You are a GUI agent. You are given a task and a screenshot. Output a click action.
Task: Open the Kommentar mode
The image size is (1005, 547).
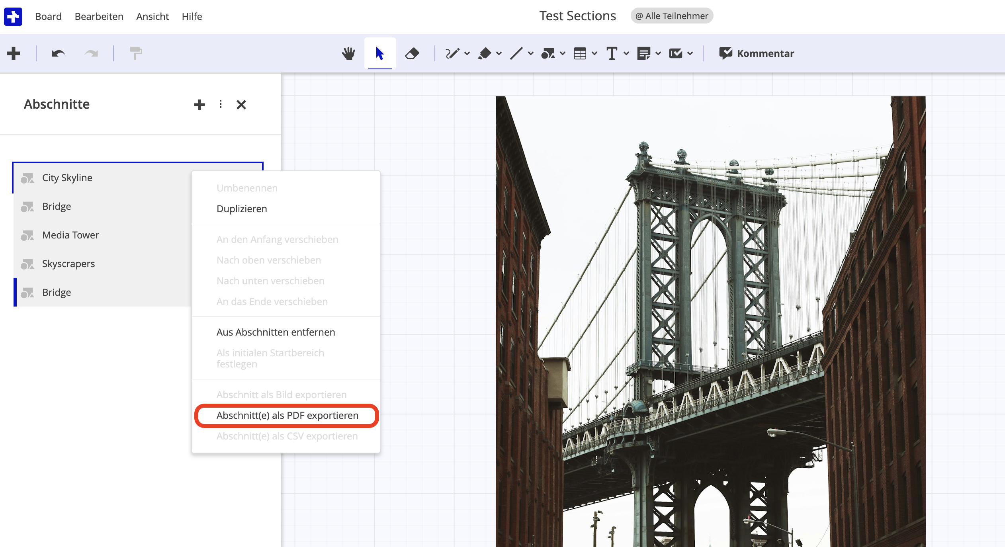tap(757, 53)
